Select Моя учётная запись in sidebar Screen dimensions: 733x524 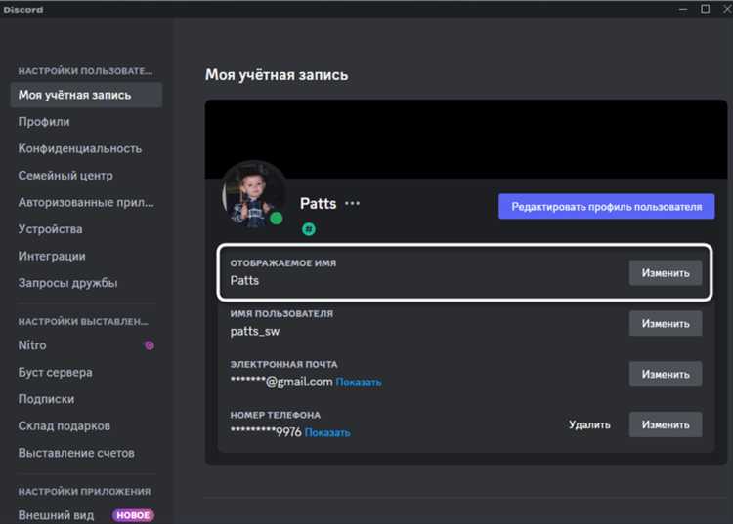click(86, 95)
